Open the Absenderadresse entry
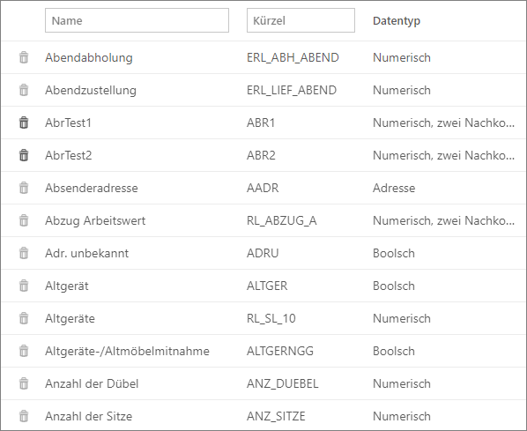 pyautogui.click(x=92, y=188)
